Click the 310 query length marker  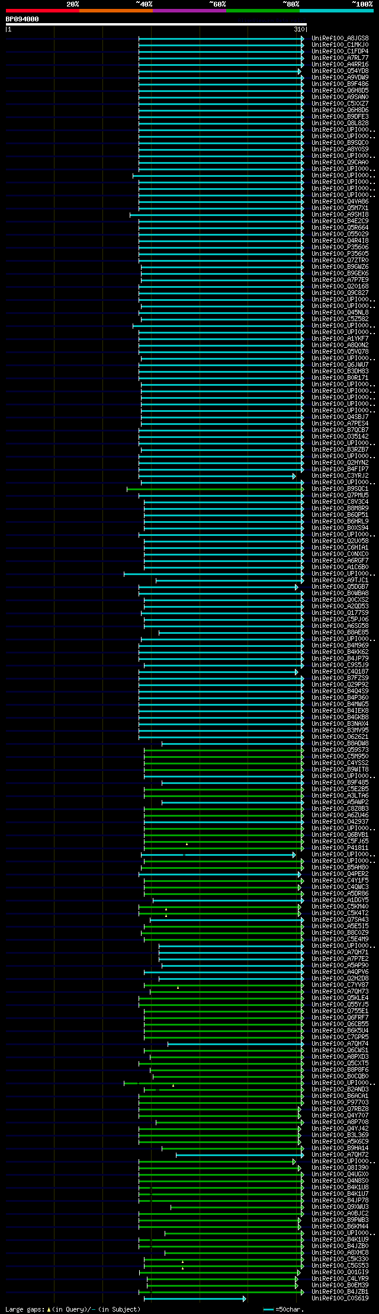pos(299,29)
